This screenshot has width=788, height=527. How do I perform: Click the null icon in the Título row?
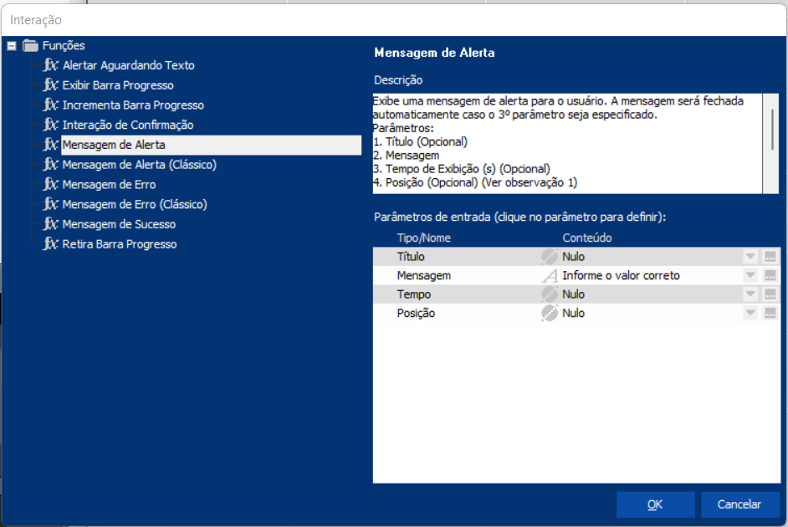click(549, 257)
